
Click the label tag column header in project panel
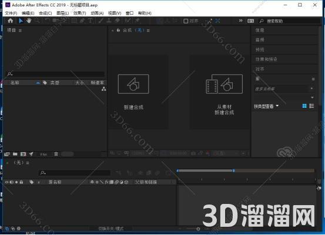(45, 83)
